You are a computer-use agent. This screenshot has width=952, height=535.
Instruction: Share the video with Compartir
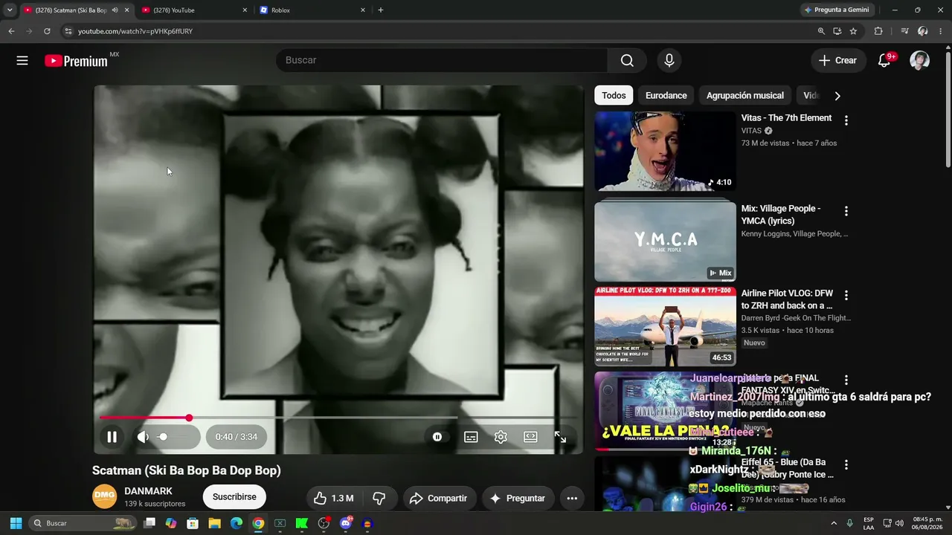pyautogui.click(x=438, y=498)
